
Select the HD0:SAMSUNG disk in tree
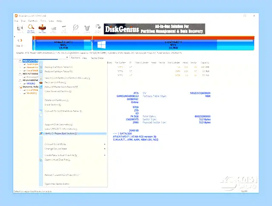31,61
